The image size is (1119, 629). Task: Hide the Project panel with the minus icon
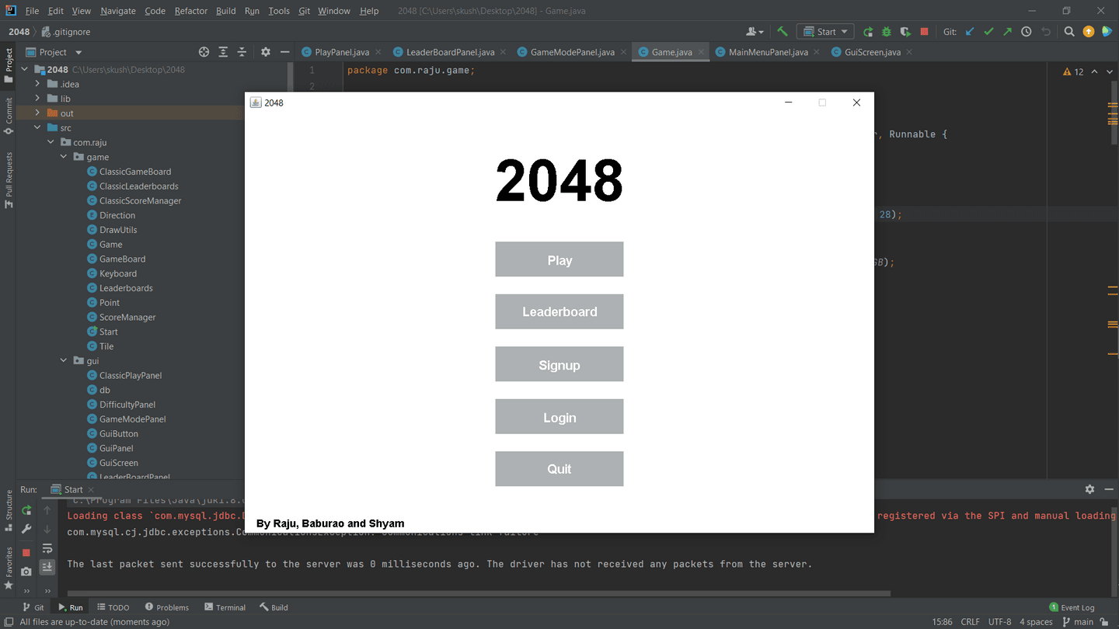(284, 52)
